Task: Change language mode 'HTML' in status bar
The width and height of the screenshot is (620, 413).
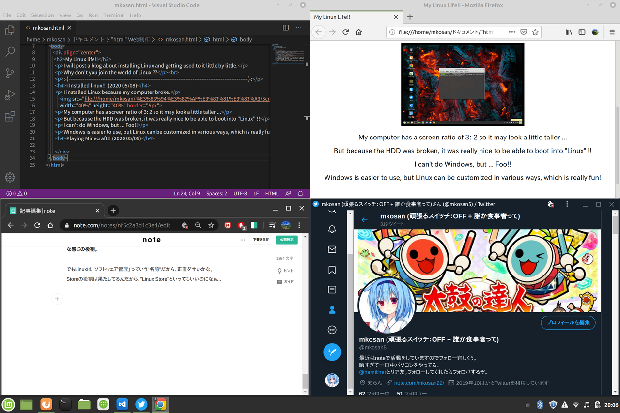Action: pyautogui.click(x=272, y=193)
